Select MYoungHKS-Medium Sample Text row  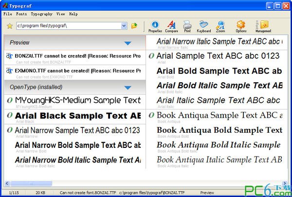pyautogui.click(x=75, y=102)
